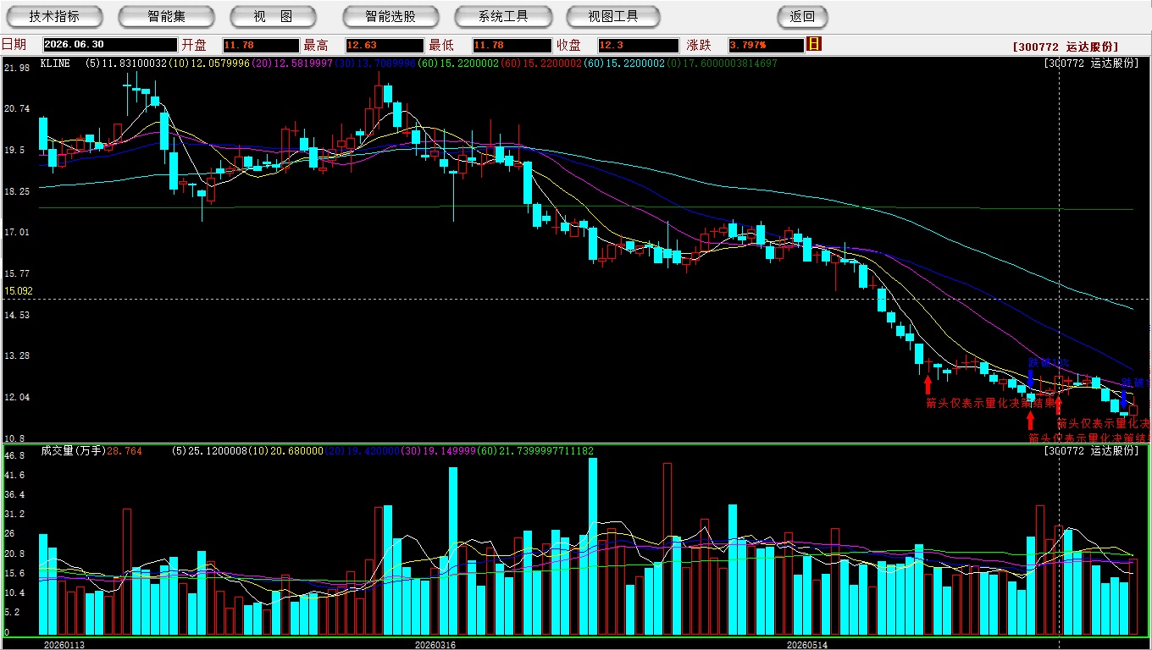Click the [300772 运达股份] label in volume panel
This screenshot has width=1152, height=650.
click(x=1092, y=451)
